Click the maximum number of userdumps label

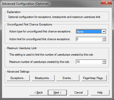click(x=39, y=62)
